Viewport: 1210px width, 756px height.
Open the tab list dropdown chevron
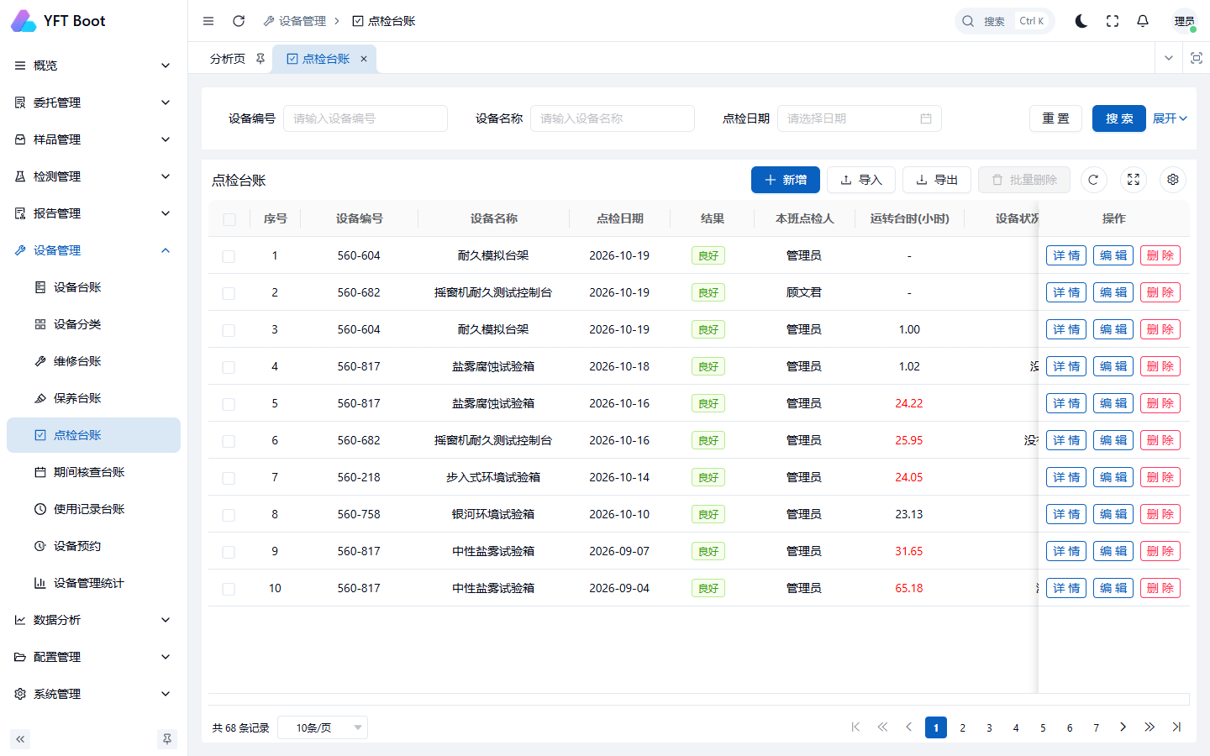1168,58
